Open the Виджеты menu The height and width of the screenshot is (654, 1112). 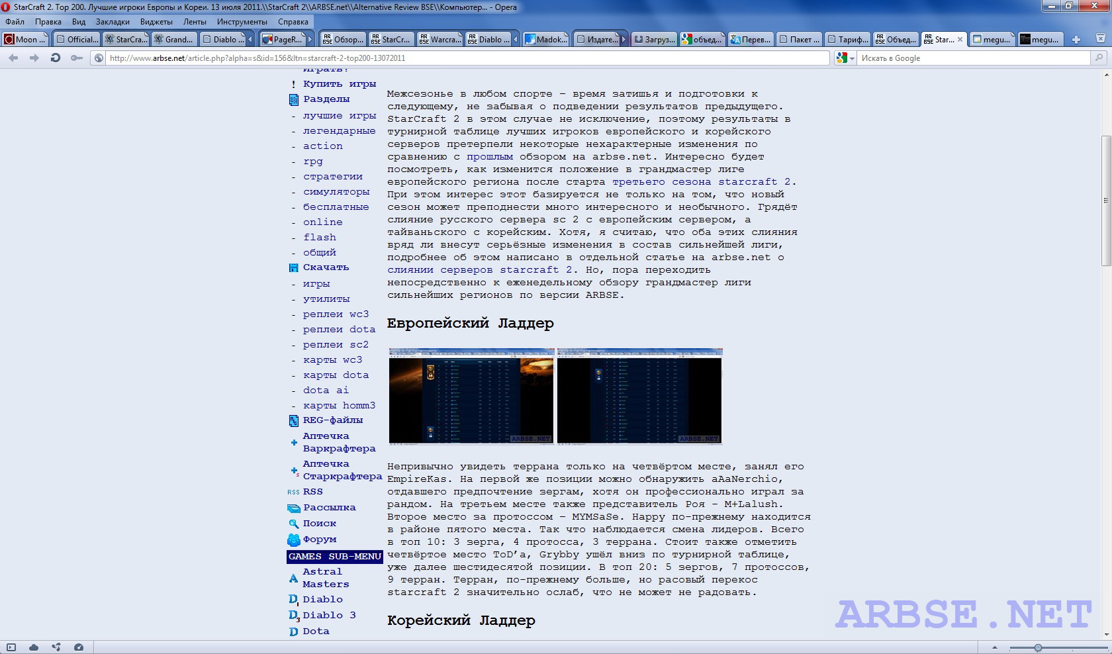tap(156, 22)
